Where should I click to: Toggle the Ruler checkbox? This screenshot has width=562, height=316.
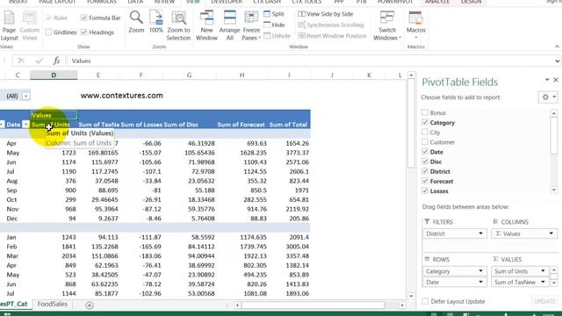(49, 18)
